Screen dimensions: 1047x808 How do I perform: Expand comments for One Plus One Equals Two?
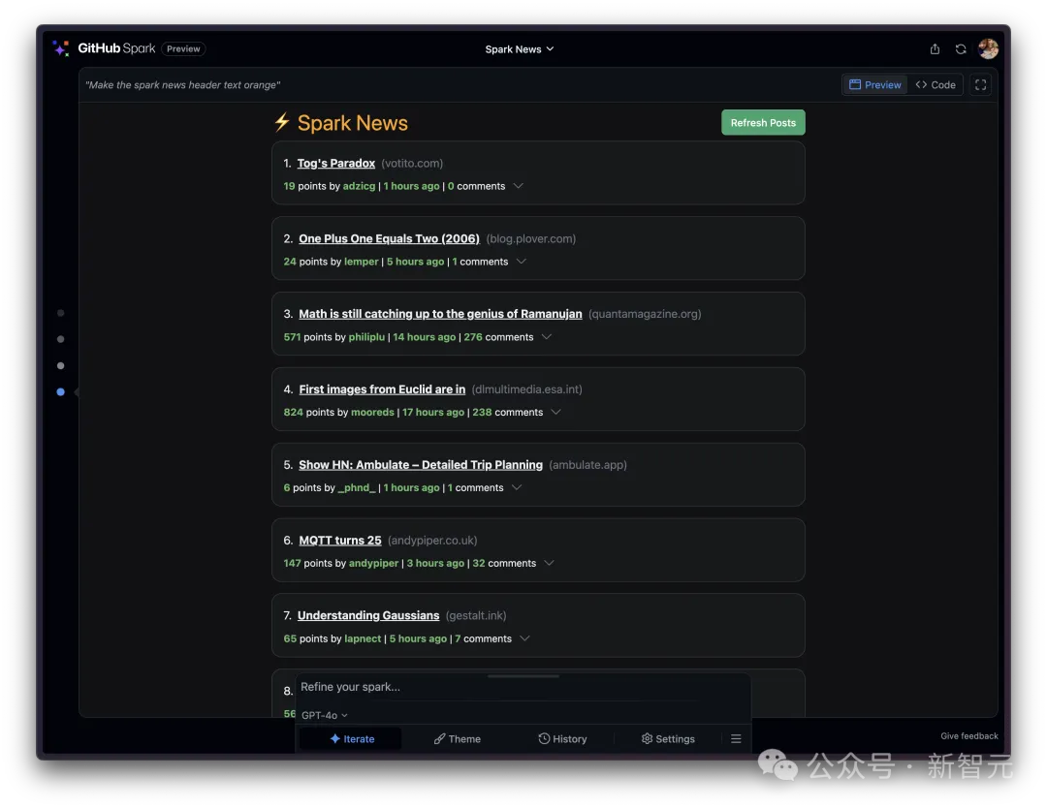point(522,262)
